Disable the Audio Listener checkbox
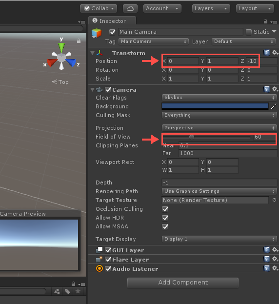279x304 pixels. [x=108, y=268]
